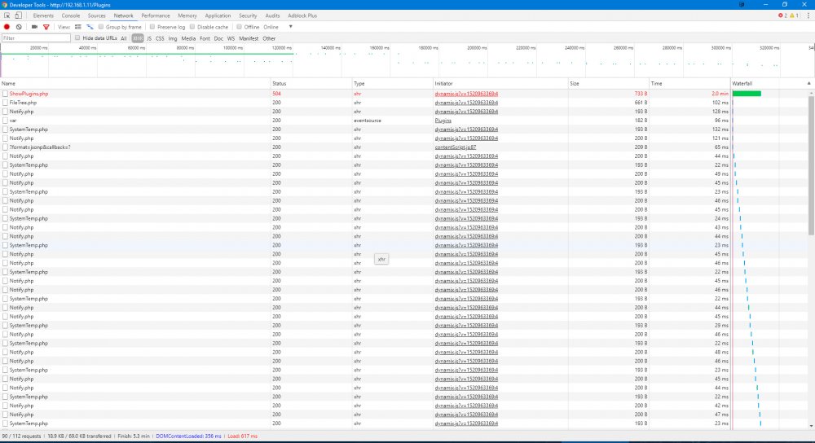Screen dimensions: 815x443
Task: Open the contentScript.js:87 initiator link
Action: pos(456,147)
